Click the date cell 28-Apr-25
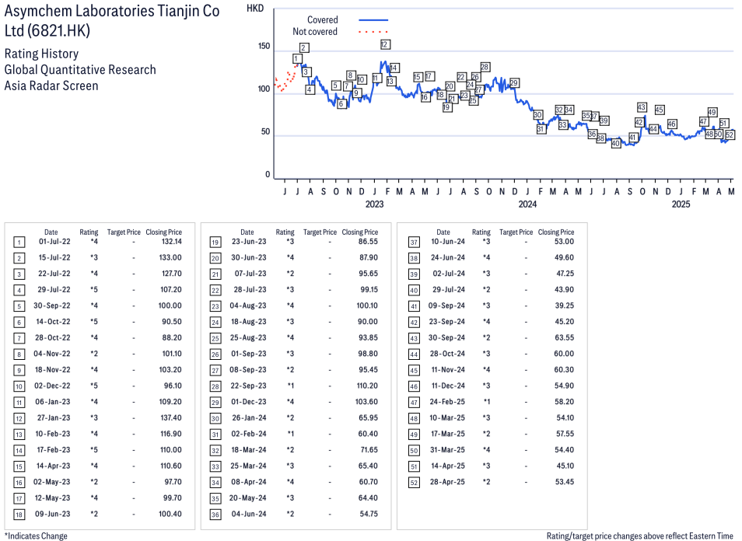The width and height of the screenshot is (742, 541). 447,482
